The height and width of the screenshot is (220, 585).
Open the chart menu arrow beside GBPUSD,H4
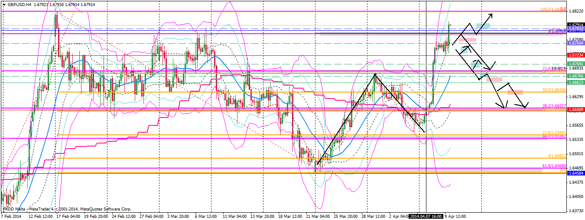[4, 4]
